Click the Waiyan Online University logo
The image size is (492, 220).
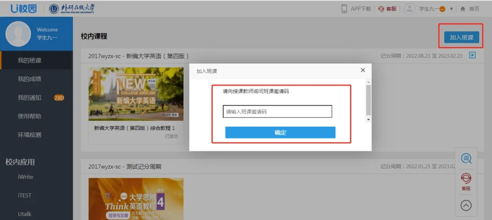pos(72,9)
